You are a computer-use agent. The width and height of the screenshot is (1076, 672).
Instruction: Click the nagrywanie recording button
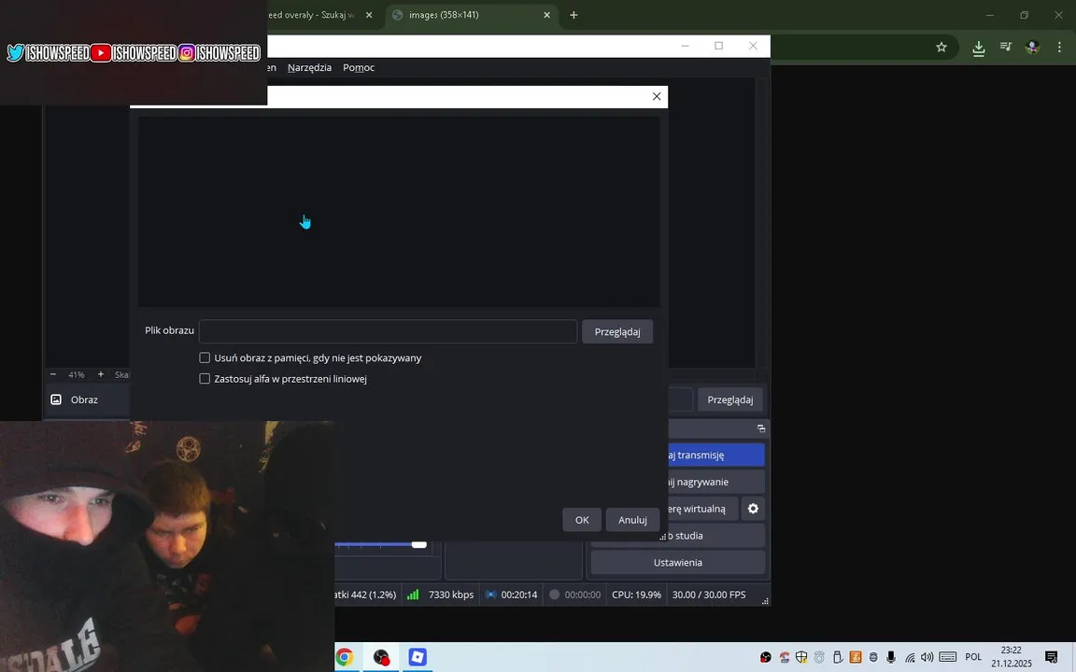(x=715, y=482)
